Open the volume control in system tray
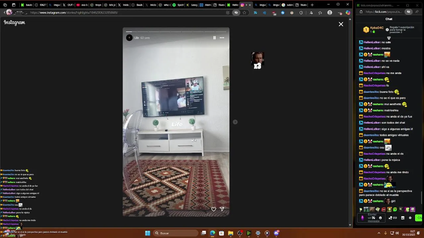Viewport: 424px width, 238px height. 397,233
